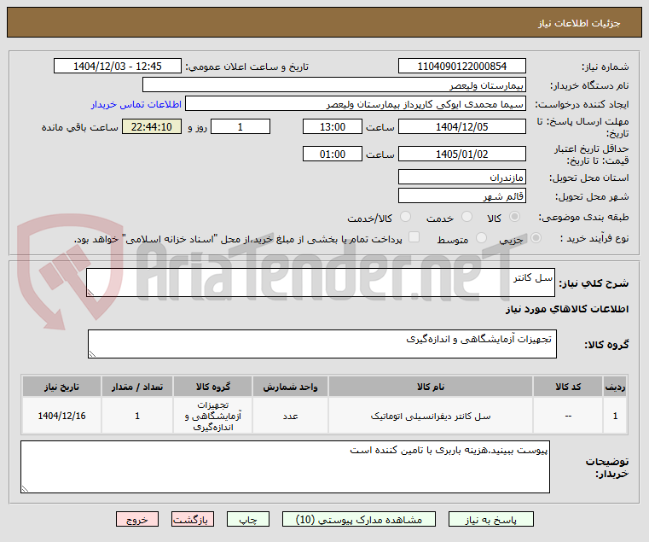Screen dimensions: 649x542
Task: Click the unit cell عدد
Action: coord(290,416)
